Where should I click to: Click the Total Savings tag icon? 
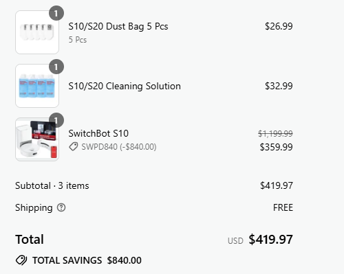21,260
